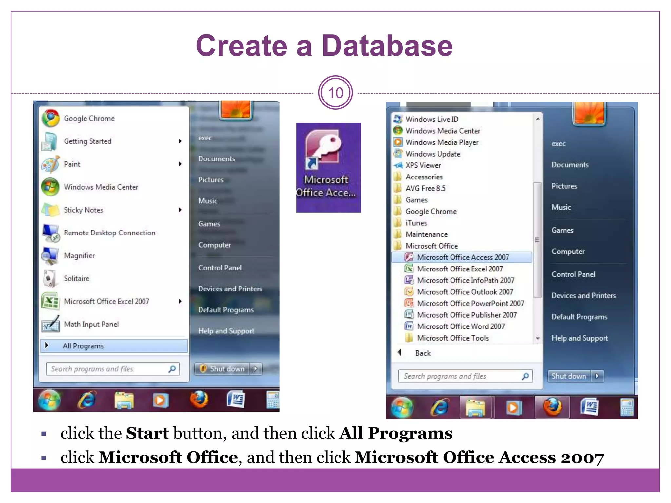Open shut down options arrow in left menu
Viewport: 671px width, 503px height.
point(256,369)
